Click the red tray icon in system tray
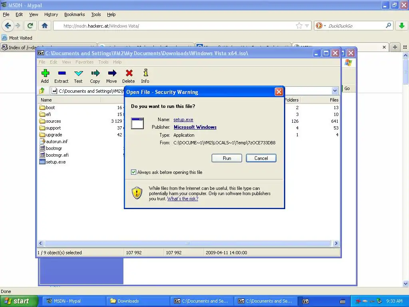Screen dimensions: 409x307 click(x=358, y=301)
